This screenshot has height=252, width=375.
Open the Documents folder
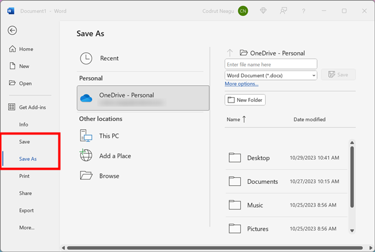pyautogui.click(x=262, y=181)
